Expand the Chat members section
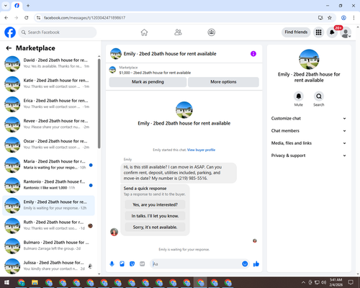The image size is (360, 288). coord(309,131)
